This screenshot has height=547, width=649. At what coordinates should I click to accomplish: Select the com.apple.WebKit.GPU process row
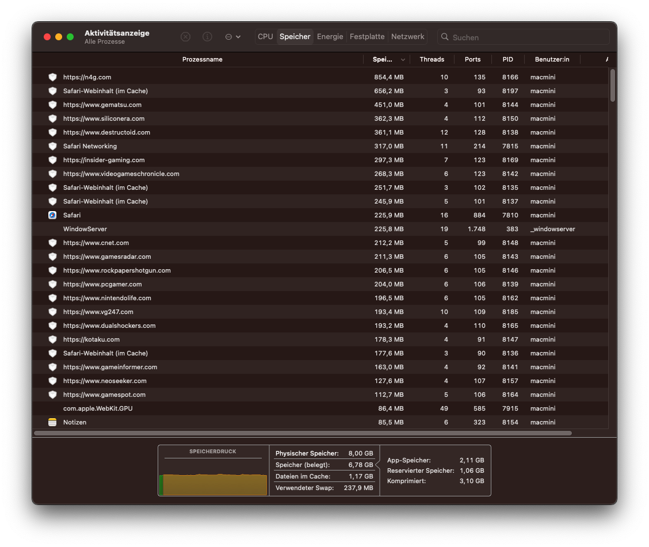click(x=320, y=408)
